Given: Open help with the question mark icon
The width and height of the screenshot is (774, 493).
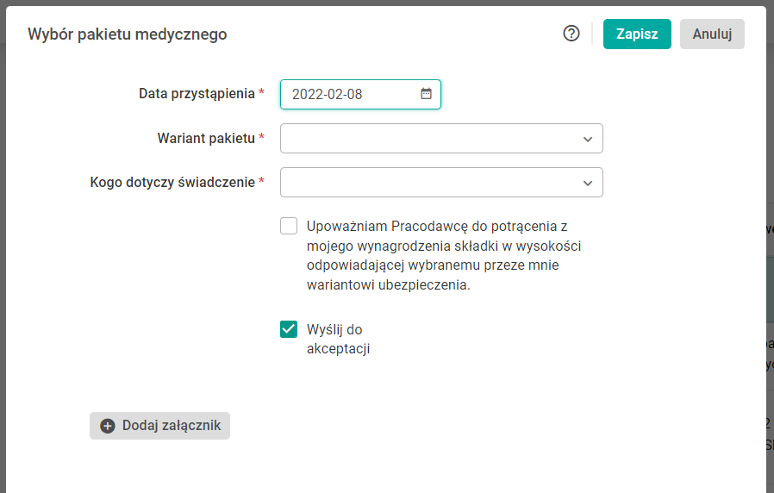Looking at the screenshot, I should (x=571, y=34).
